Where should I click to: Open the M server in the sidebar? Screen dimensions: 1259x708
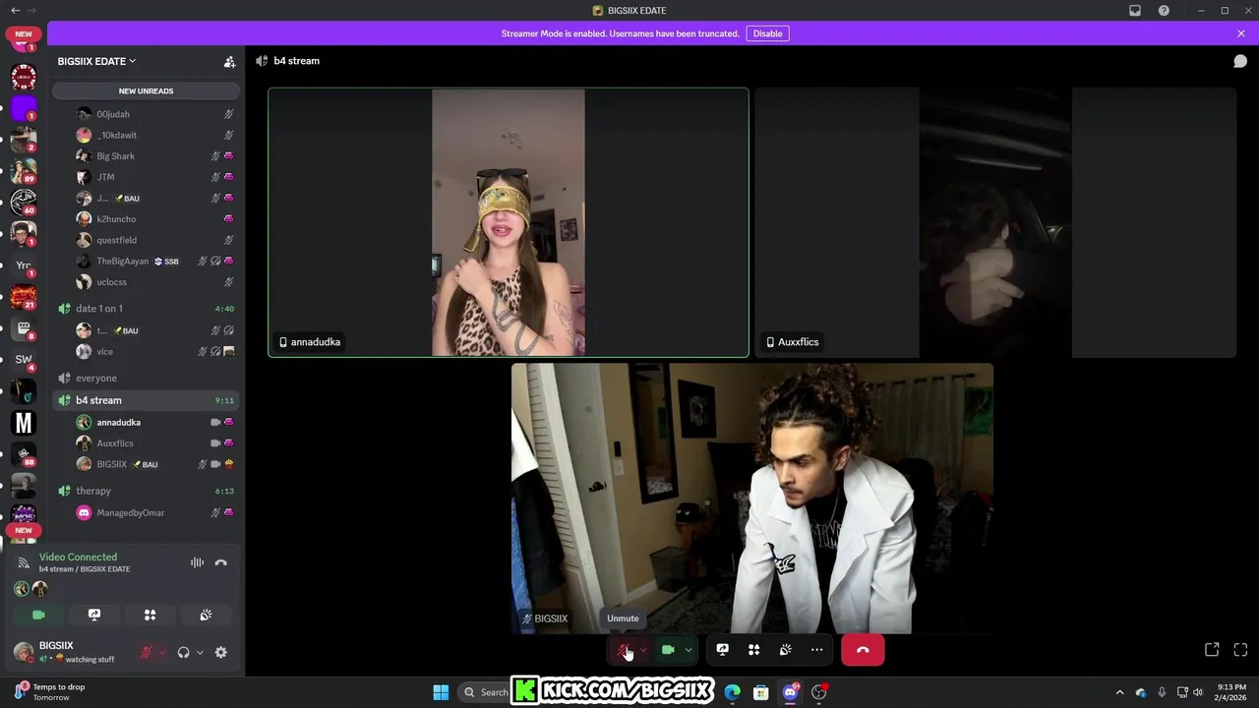24,423
